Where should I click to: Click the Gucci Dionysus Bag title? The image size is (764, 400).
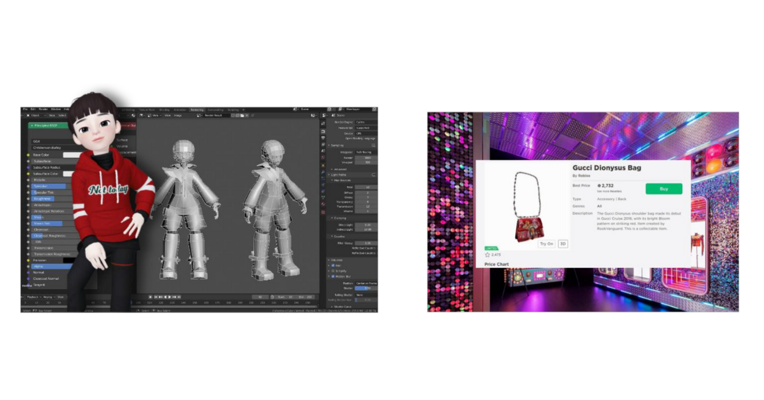[x=606, y=168]
